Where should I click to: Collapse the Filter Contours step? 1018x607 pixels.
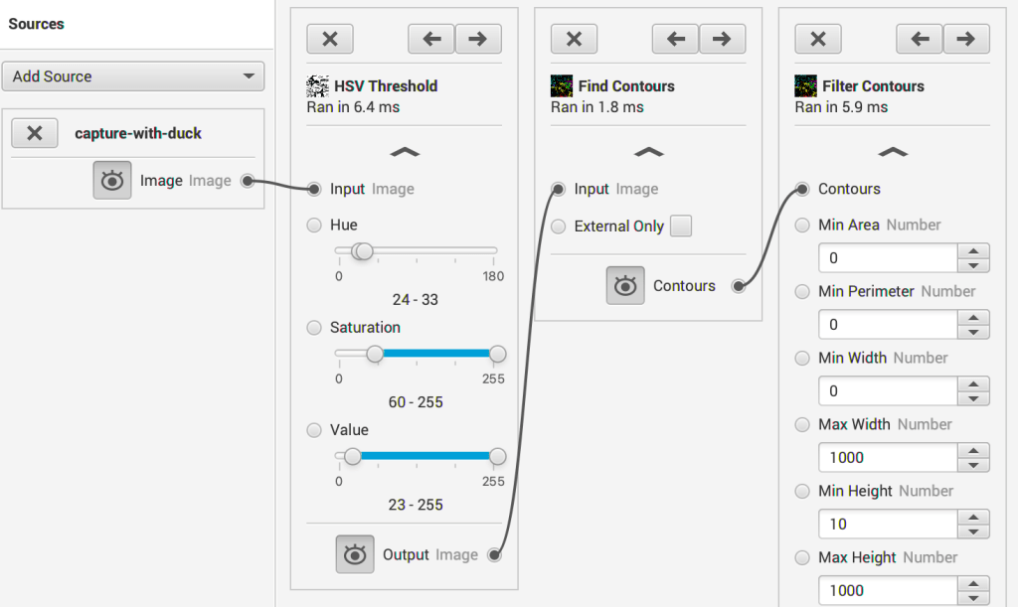893,152
